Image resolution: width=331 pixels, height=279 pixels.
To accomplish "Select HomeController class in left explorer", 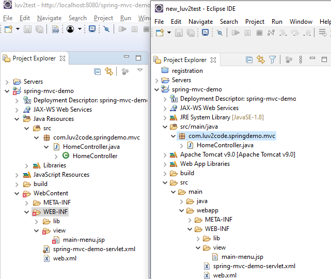I will coord(95,156).
